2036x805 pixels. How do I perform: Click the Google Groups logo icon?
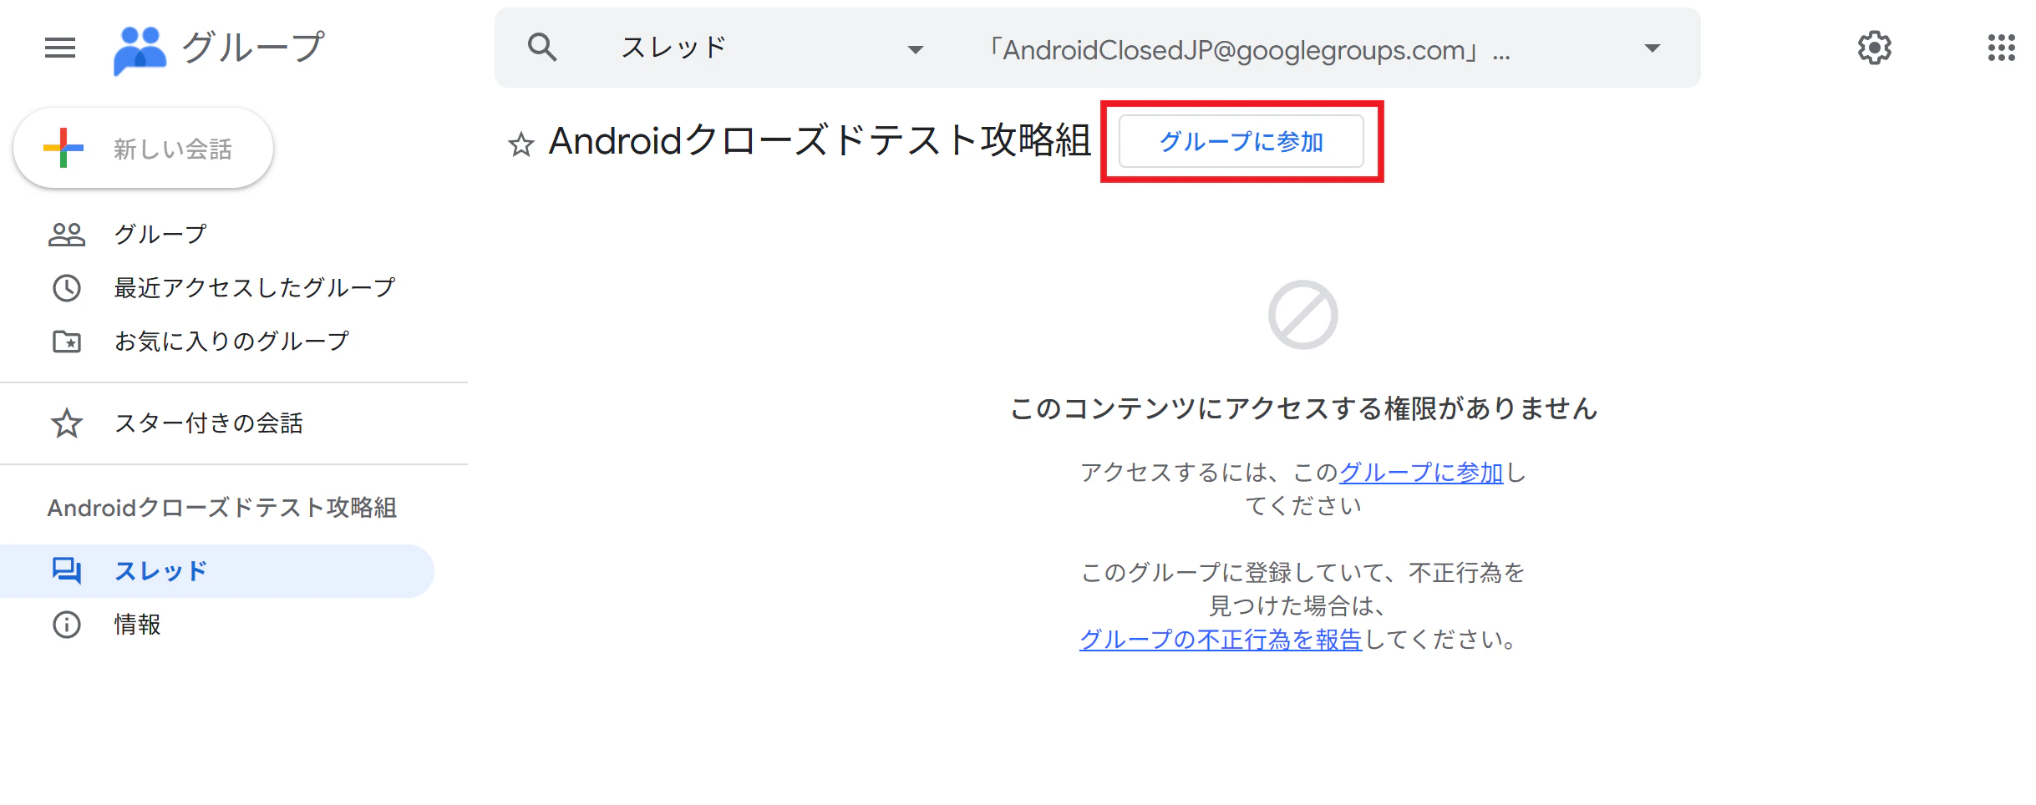click(x=140, y=50)
